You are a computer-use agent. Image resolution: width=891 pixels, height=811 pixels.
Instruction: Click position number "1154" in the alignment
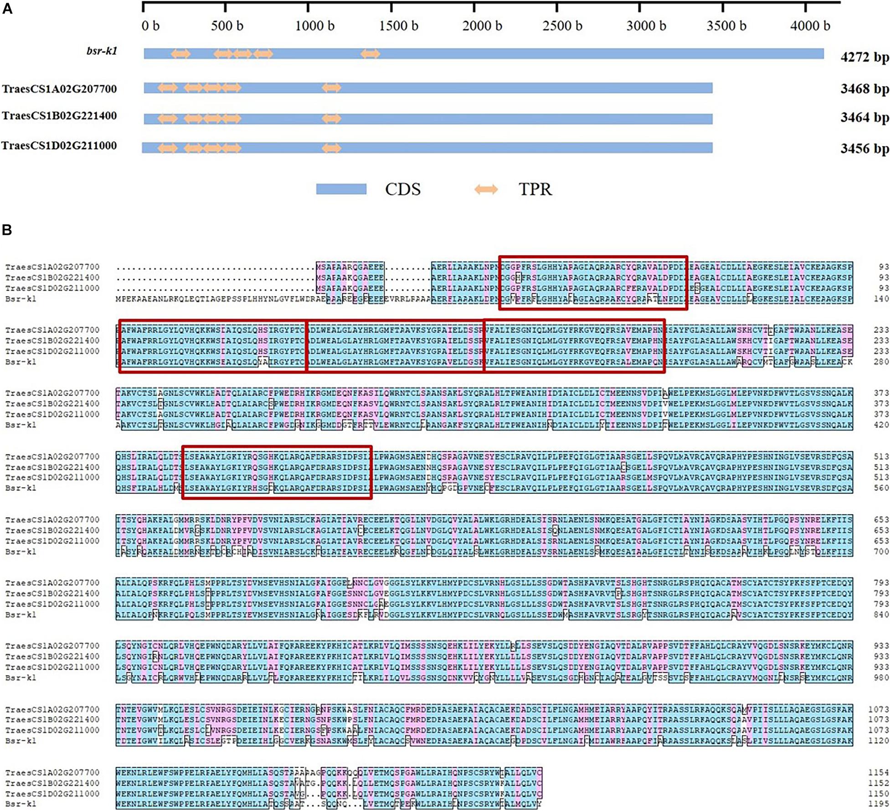point(879,773)
